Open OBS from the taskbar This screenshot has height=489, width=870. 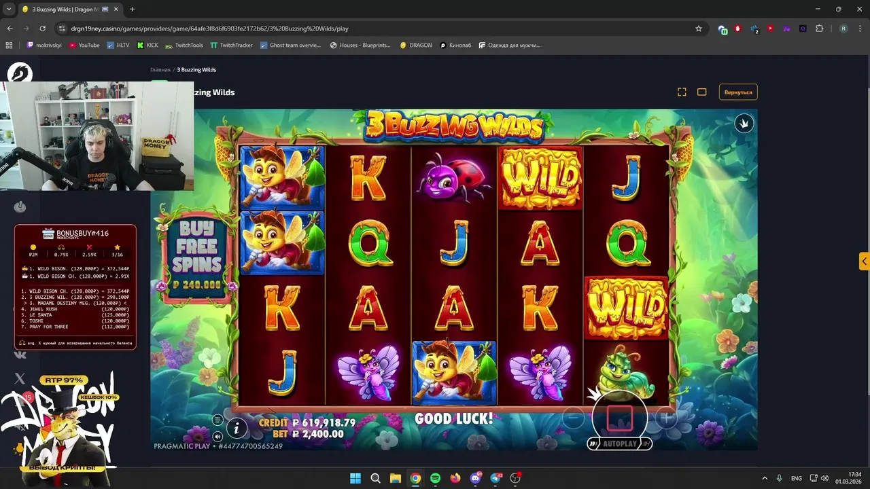[x=515, y=478]
